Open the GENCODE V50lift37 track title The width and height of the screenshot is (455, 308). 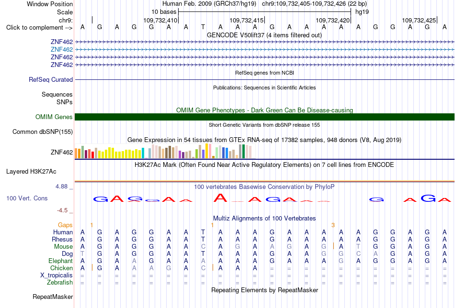pyautogui.click(x=264, y=35)
